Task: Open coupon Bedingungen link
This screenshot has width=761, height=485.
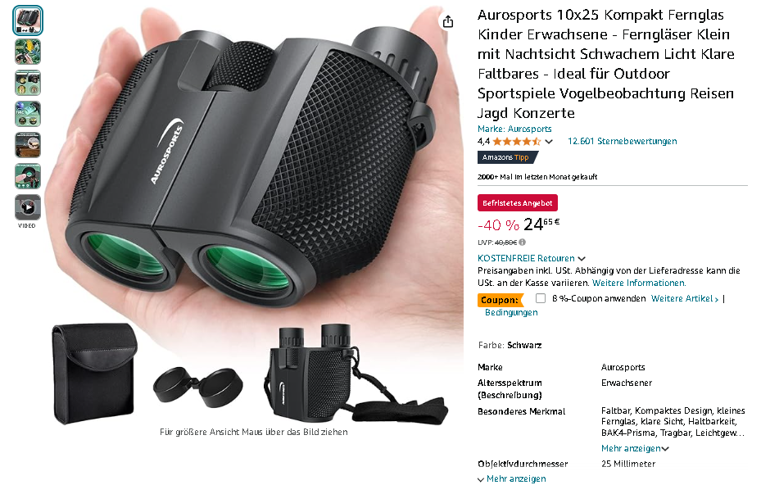Action: 511,312
